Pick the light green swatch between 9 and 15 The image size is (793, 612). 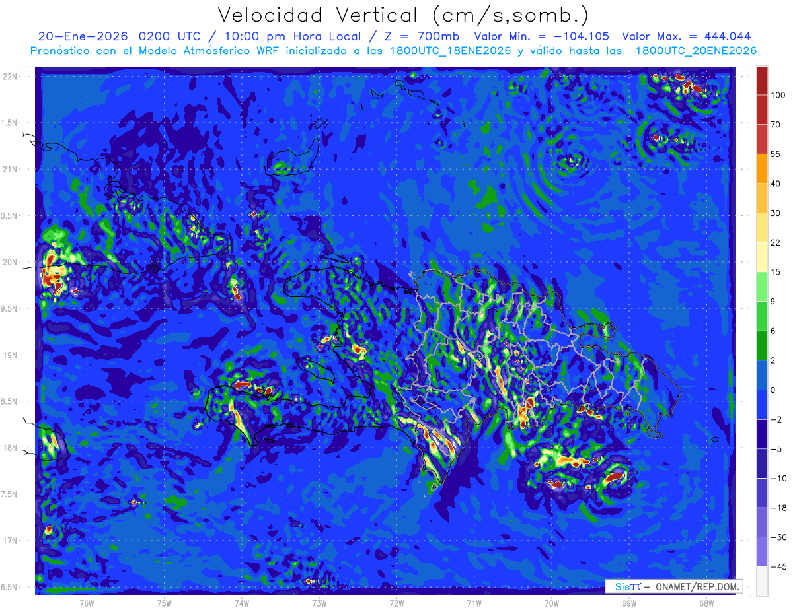coord(762,287)
